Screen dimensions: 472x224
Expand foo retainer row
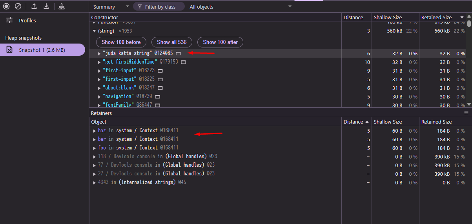tap(94, 148)
